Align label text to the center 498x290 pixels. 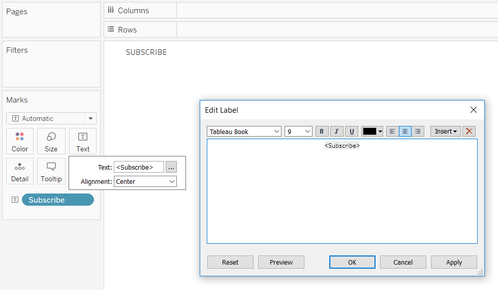coord(405,132)
